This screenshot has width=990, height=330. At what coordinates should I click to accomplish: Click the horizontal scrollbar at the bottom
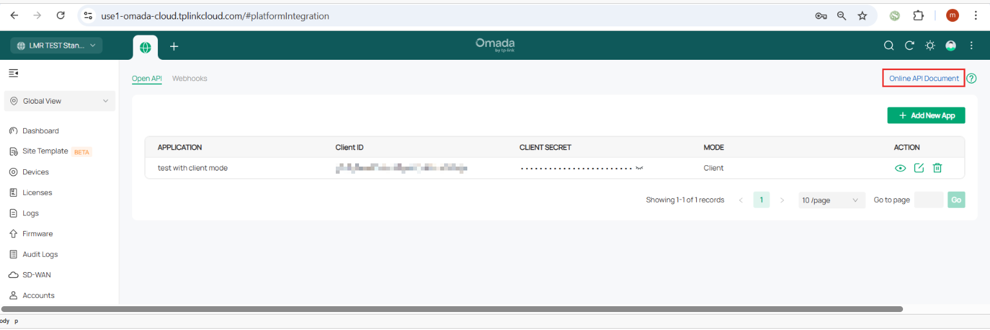tap(452, 309)
